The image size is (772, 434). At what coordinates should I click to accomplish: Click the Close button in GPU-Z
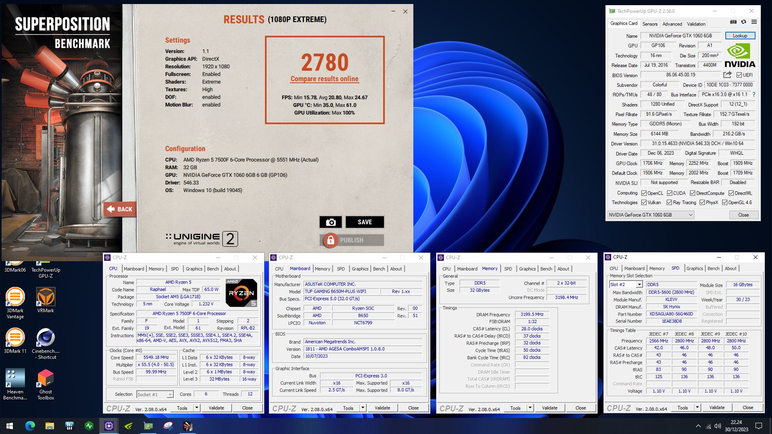point(743,215)
